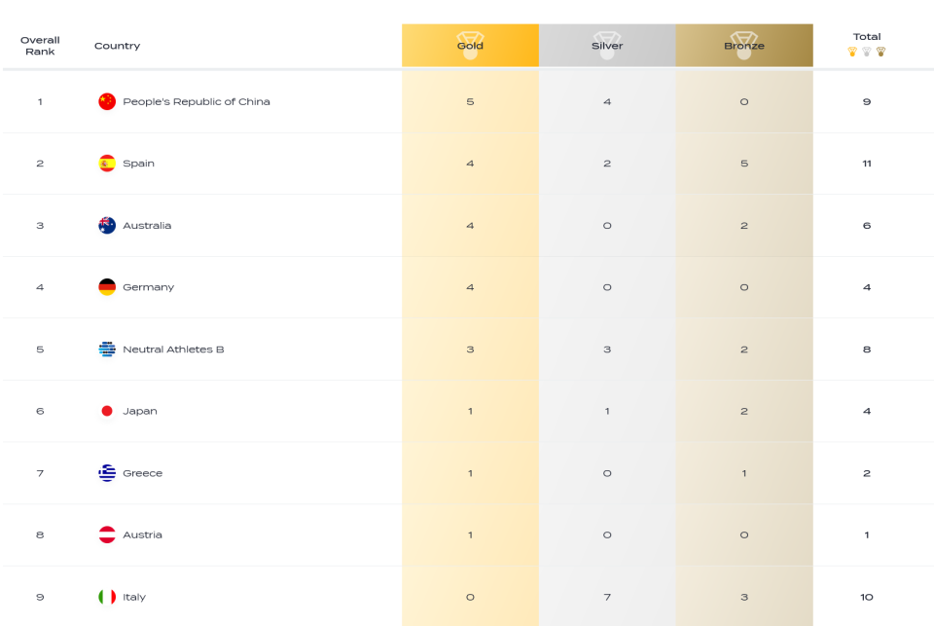
Task: Click the Greece flag icon
Action: point(107,473)
